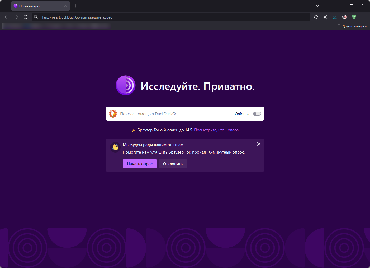Image resolution: width=370 pixels, height=268 pixels.
Task: Maximize the Tor Browser window
Action: pyautogui.click(x=352, y=6)
